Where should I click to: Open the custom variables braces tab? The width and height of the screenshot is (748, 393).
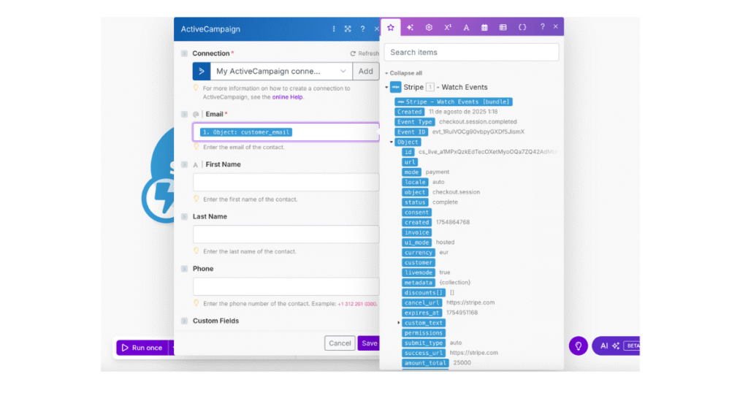[x=522, y=27]
